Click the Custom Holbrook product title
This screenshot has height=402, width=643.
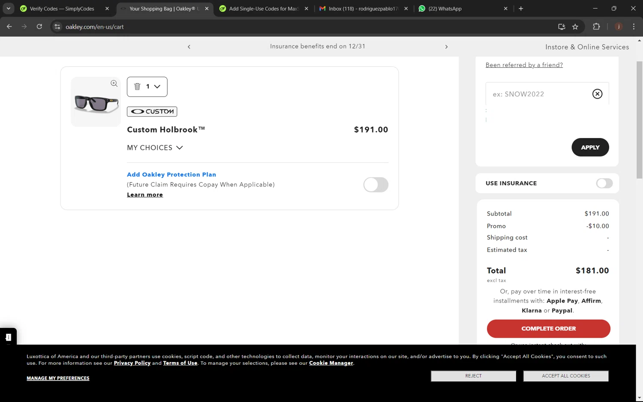(x=166, y=129)
